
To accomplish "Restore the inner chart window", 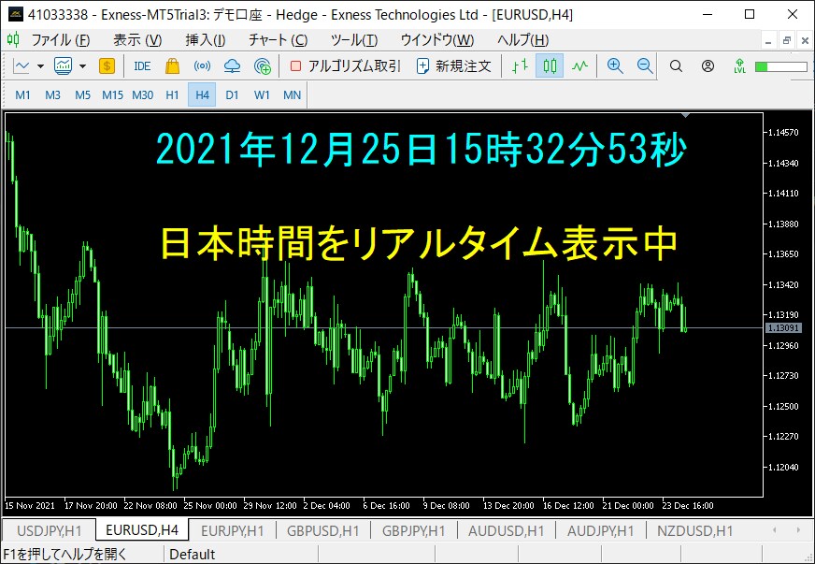I will click(787, 40).
